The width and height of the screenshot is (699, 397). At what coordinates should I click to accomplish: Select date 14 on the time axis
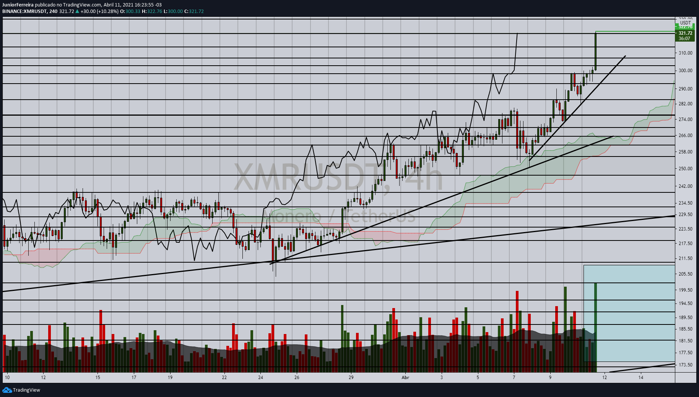(x=641, y=378)
